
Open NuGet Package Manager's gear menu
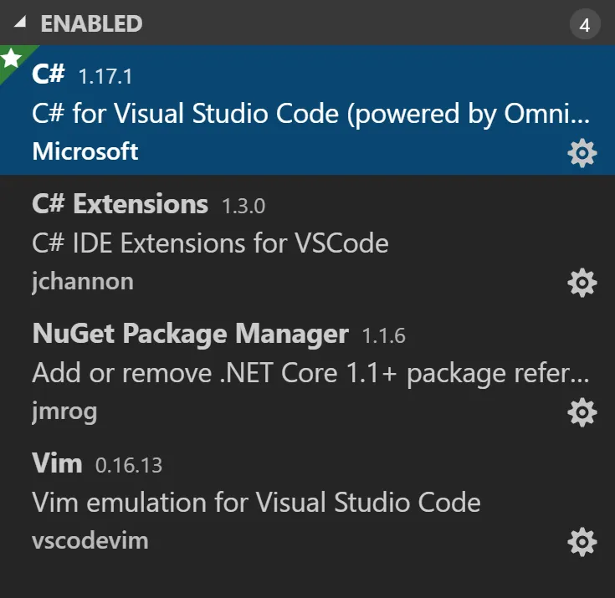click(582, 411)
